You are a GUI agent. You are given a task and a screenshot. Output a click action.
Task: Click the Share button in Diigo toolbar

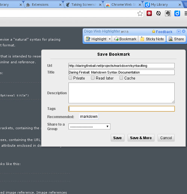click(176, 39)
